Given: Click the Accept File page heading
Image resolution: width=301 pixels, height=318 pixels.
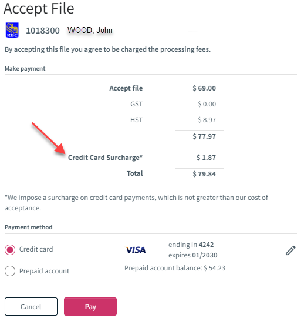Looking at the screenshot, I should [x=39, y=8].
